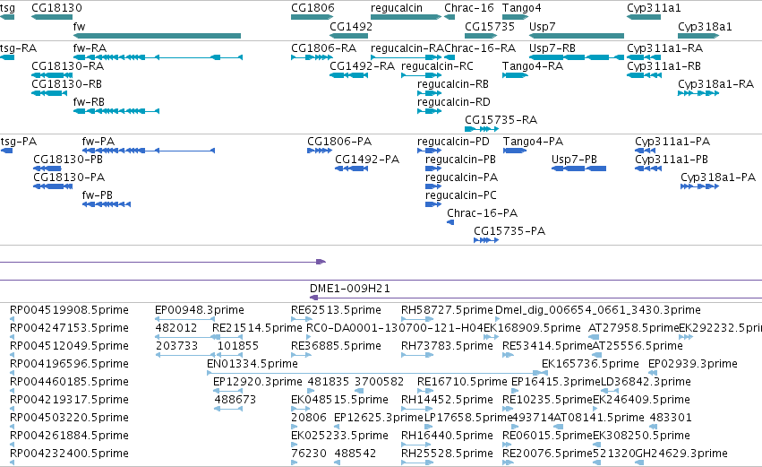This screenshot has height=467, width=762.
Task: Select the AT27958.5prime label
Action: click(633, 328)
